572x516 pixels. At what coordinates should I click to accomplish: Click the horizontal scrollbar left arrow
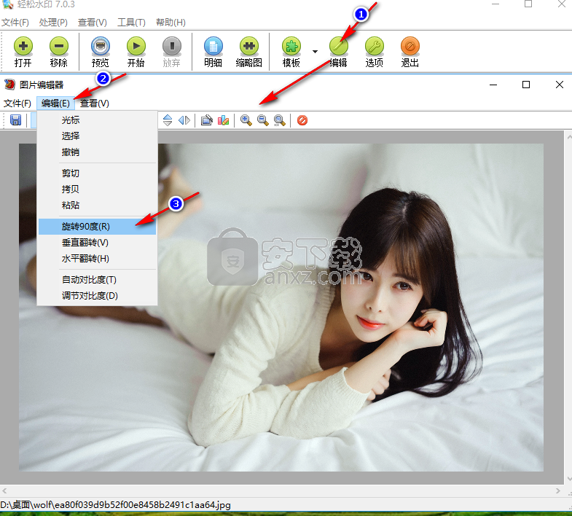[4, 490]
